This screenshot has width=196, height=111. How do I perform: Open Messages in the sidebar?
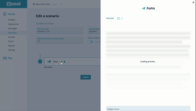click(12, 28)
